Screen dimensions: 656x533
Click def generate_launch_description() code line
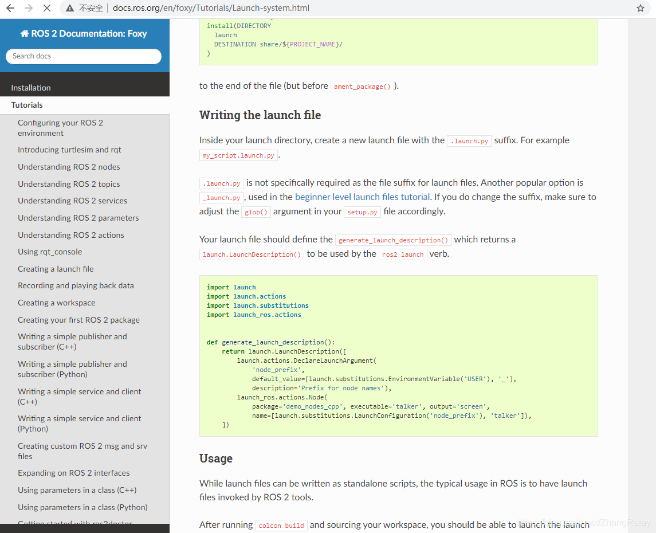point(270,342)
